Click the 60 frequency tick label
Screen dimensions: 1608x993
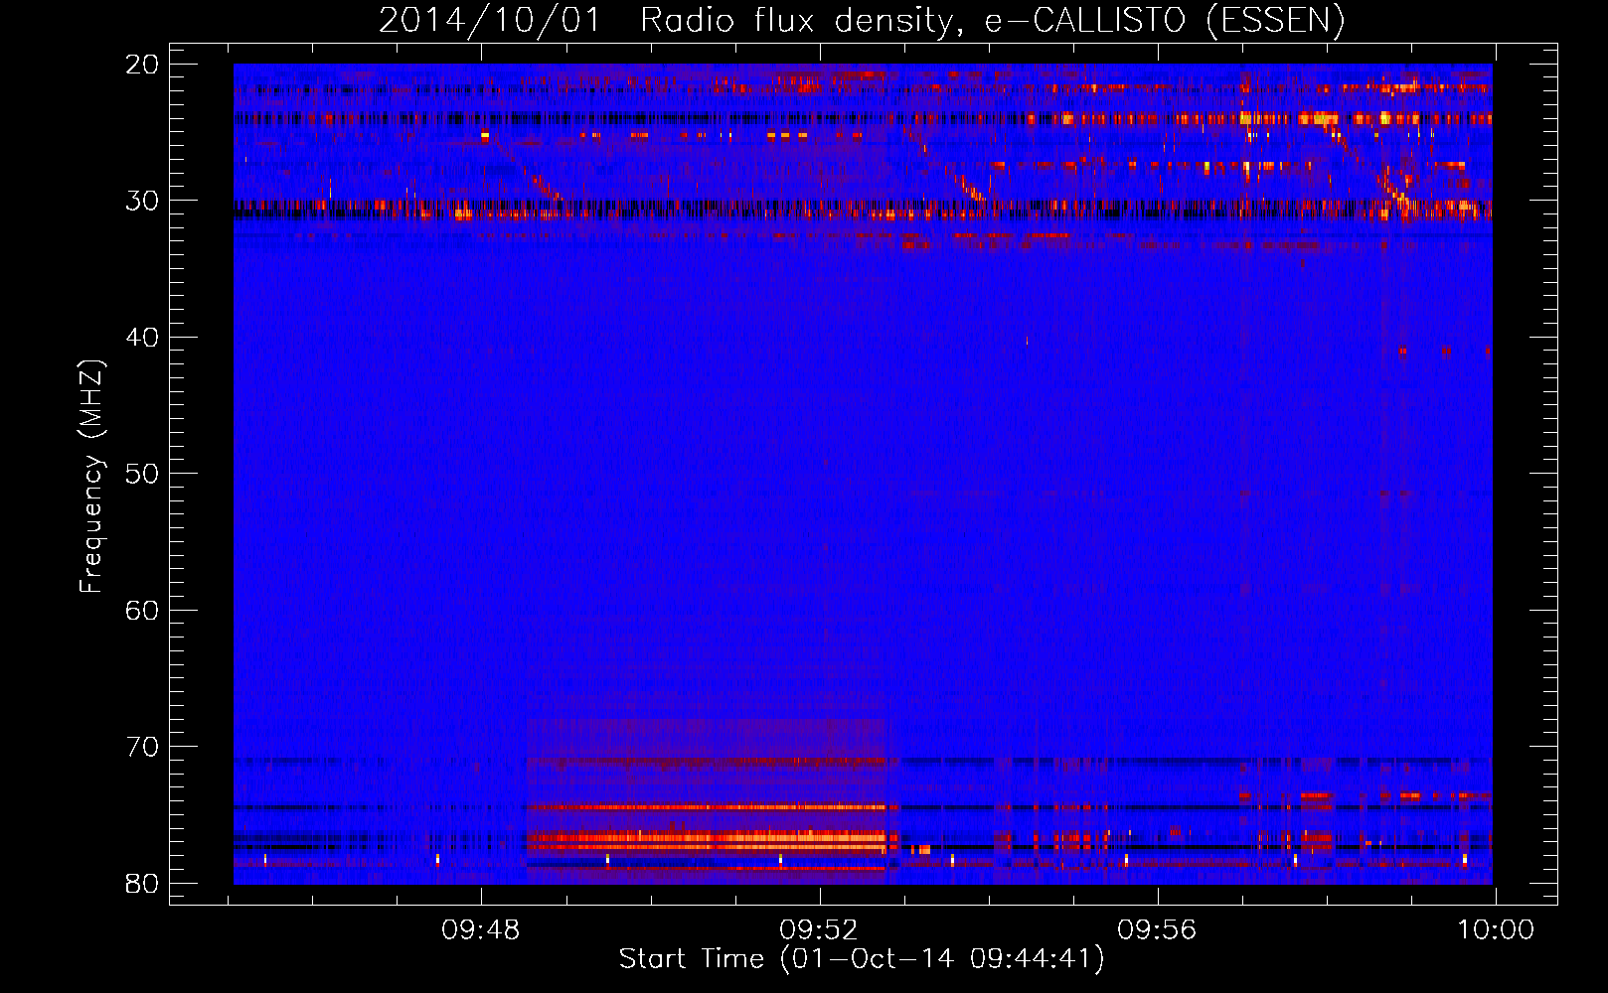142,610
